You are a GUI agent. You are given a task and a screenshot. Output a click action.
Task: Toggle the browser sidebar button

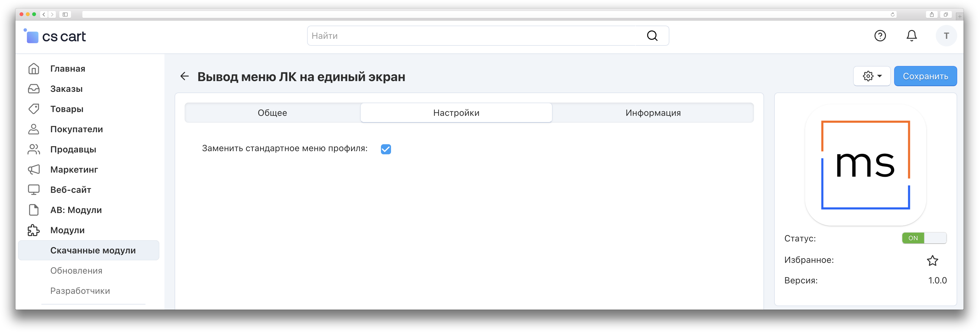click(65, 15)
